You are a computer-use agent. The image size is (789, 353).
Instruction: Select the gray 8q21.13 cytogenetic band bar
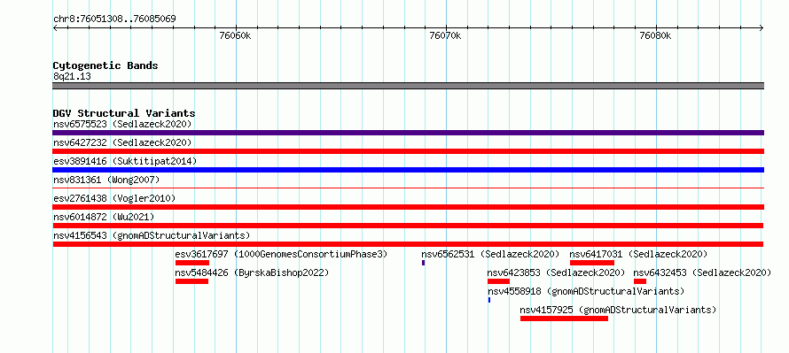point(408,86)
